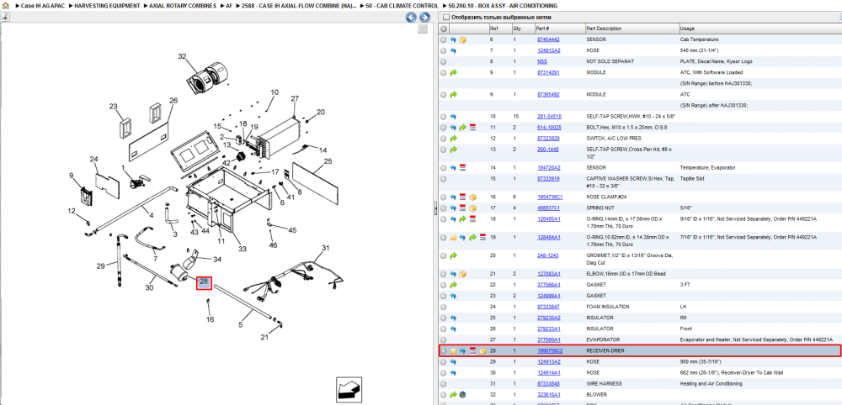Expand row 27 EVAPORATOR plus button
The image size is (842, 405).
pyautogui.click(x=444, y=339)
